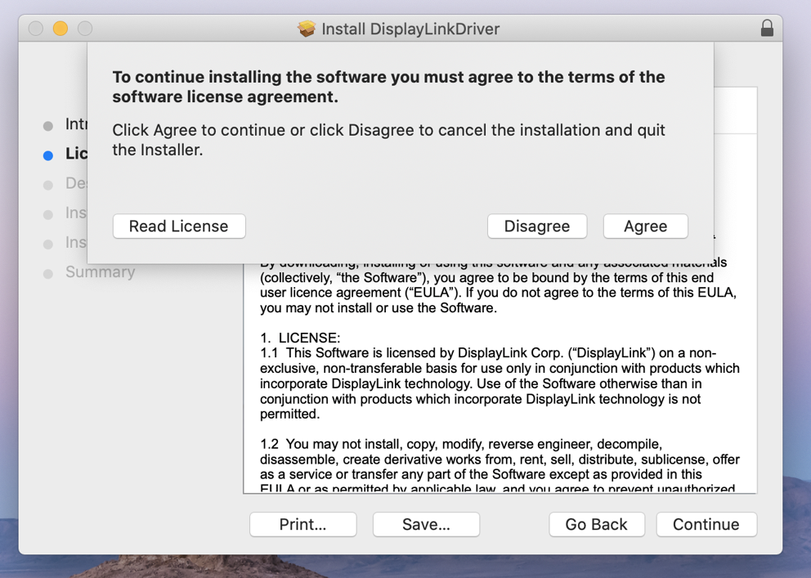Select the Summary step in sidebar

click(x=101, y=272)
